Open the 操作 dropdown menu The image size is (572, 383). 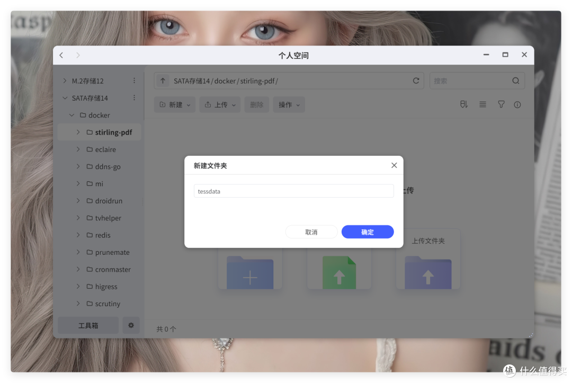click(x=289, y=105)
